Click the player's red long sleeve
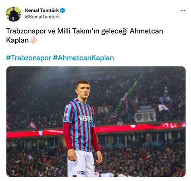The image size is (191, 181). point(68,136)
